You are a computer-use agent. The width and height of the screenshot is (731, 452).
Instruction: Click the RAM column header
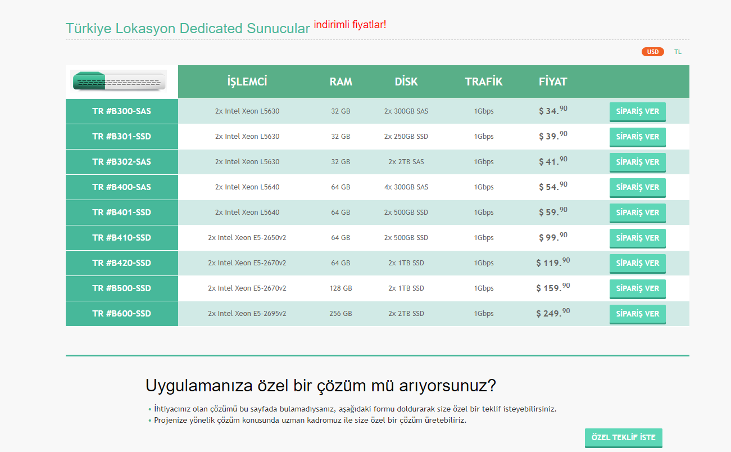(341, 82)
